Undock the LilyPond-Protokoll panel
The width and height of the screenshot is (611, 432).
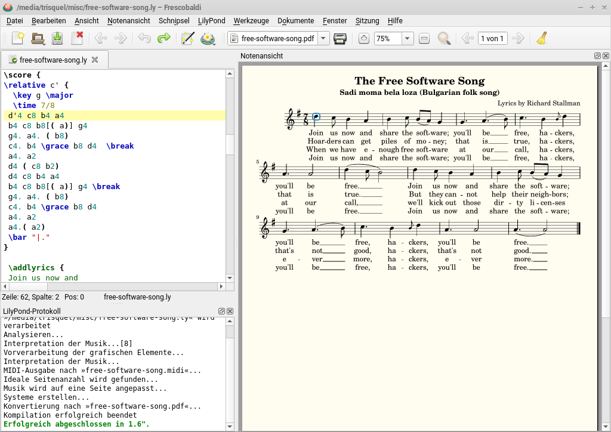tap(221, 311)
